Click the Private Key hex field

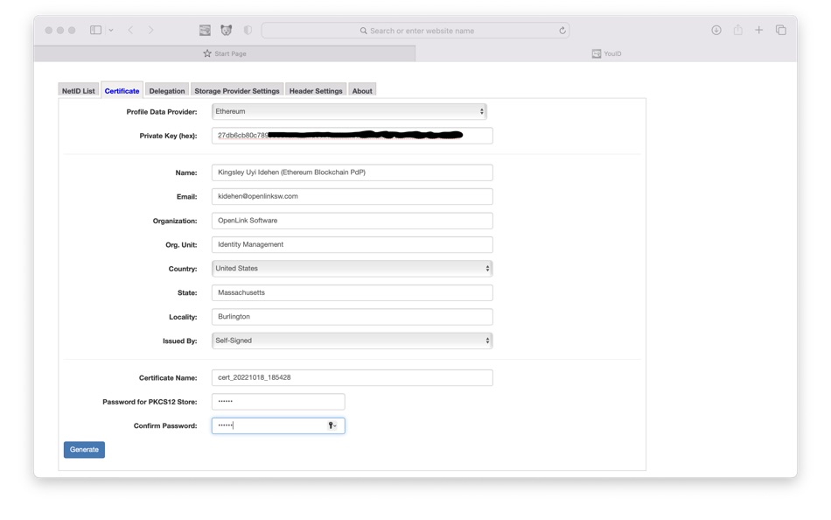[352, 136]
